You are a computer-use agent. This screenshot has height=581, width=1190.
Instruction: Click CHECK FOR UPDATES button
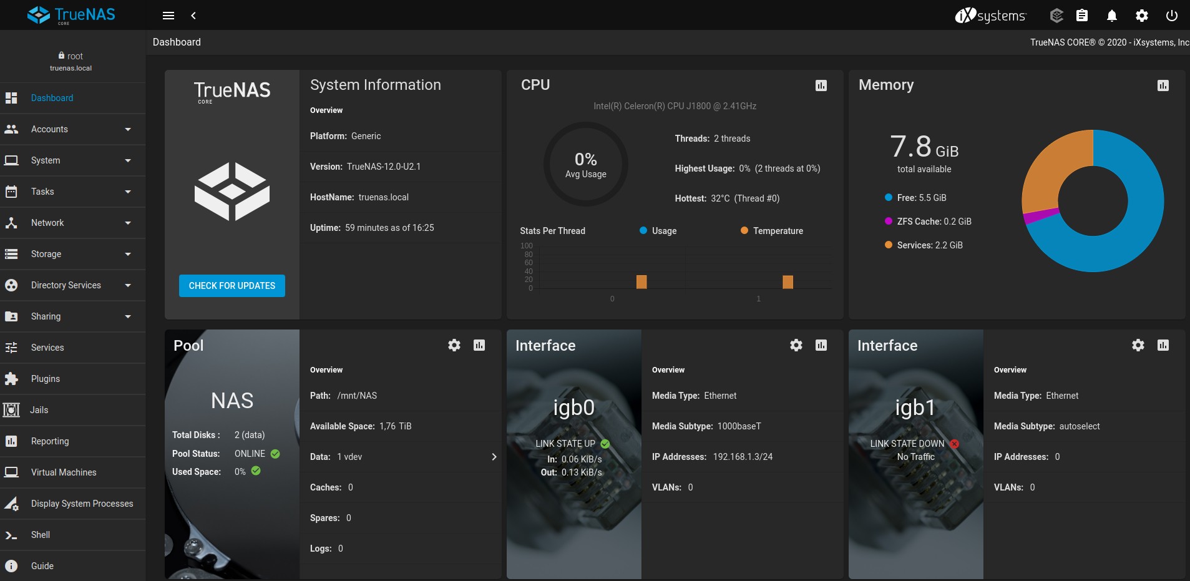coord(232,286)
